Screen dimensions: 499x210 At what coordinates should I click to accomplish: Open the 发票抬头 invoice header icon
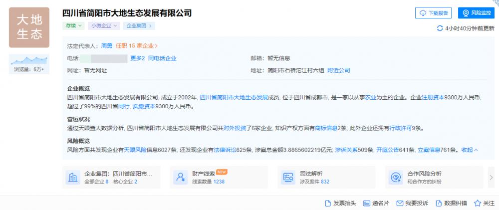click(328, 203)
